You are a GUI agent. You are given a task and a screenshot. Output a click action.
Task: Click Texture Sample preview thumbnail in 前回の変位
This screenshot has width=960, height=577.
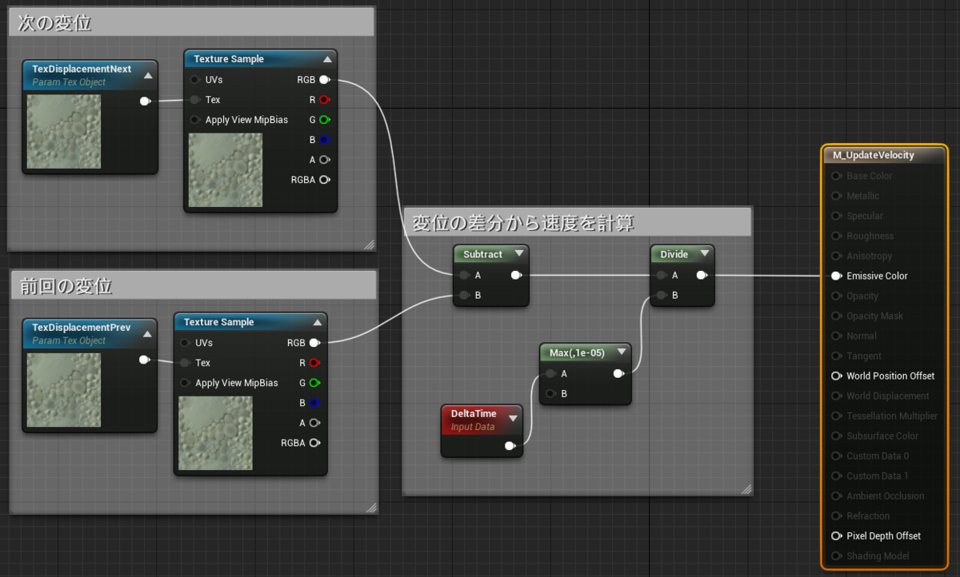pyautogui.click(x=215, y=433)
